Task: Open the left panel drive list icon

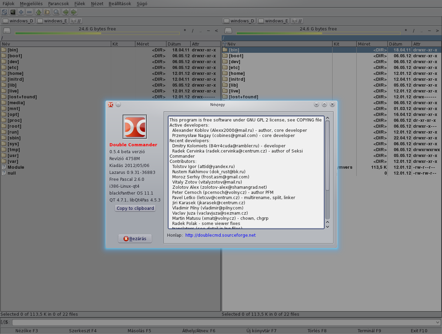Action: 7,31
